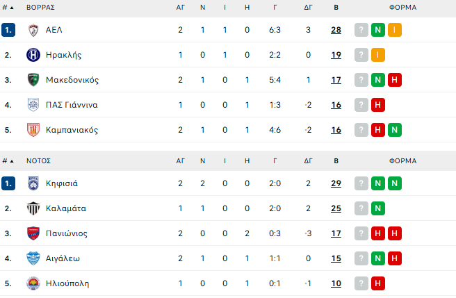Click the Μακεδονικός club badge
456x298 pixels.
33,80
